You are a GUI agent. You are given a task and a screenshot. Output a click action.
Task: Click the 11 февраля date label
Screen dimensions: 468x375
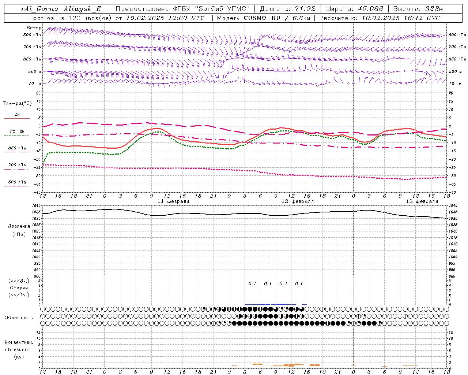coord(173,201)
